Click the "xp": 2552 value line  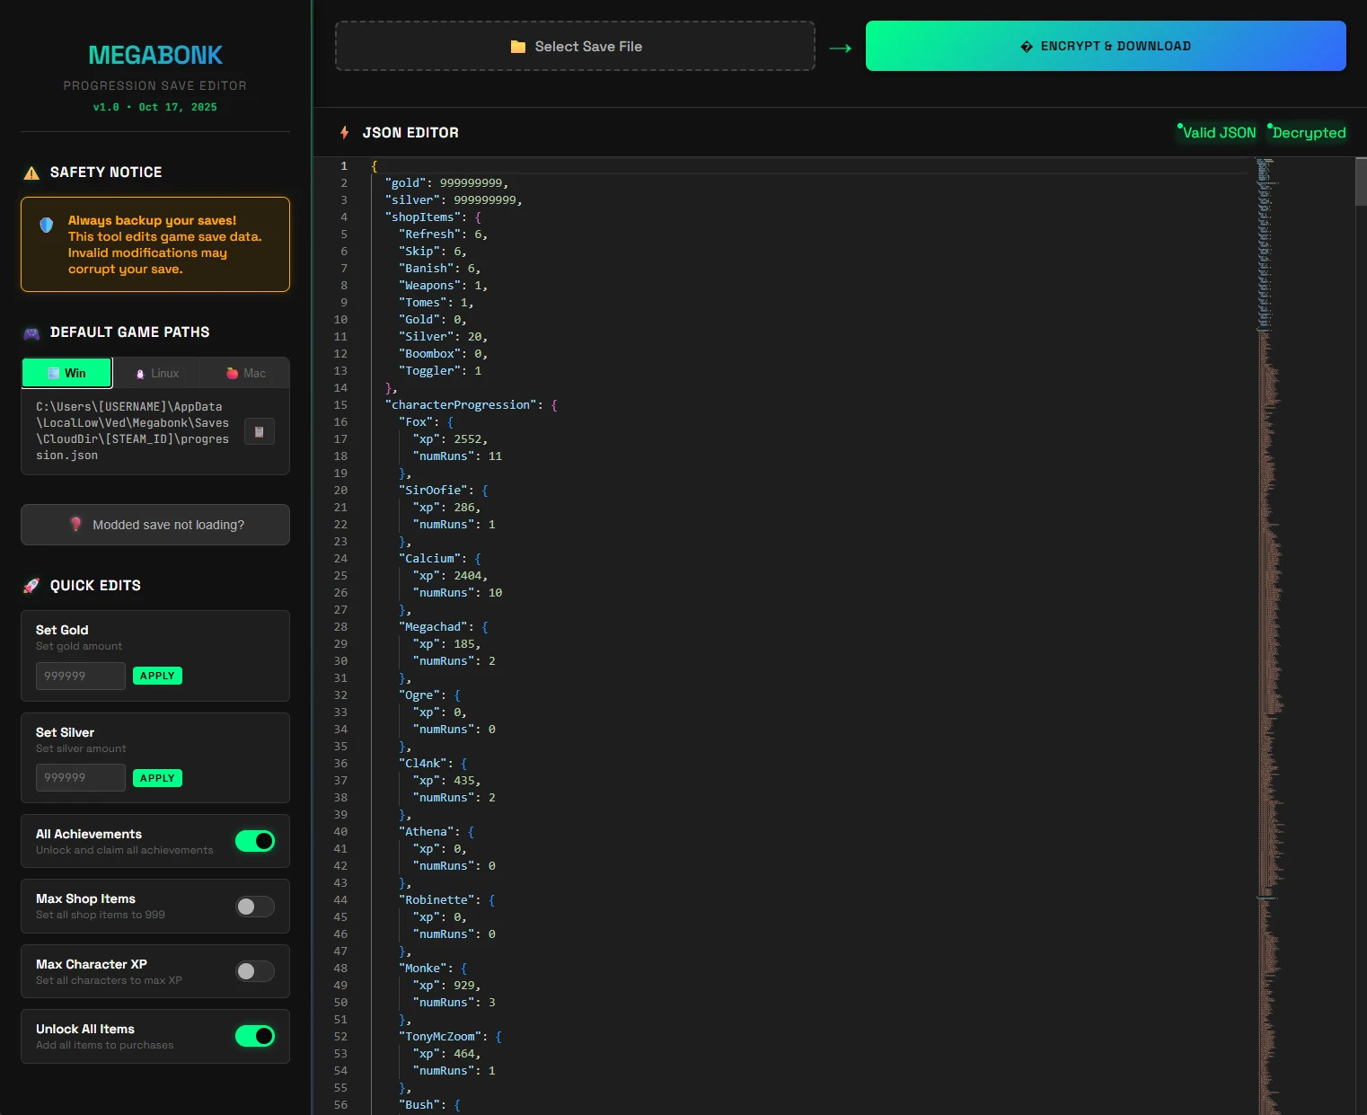pos(450,439)
